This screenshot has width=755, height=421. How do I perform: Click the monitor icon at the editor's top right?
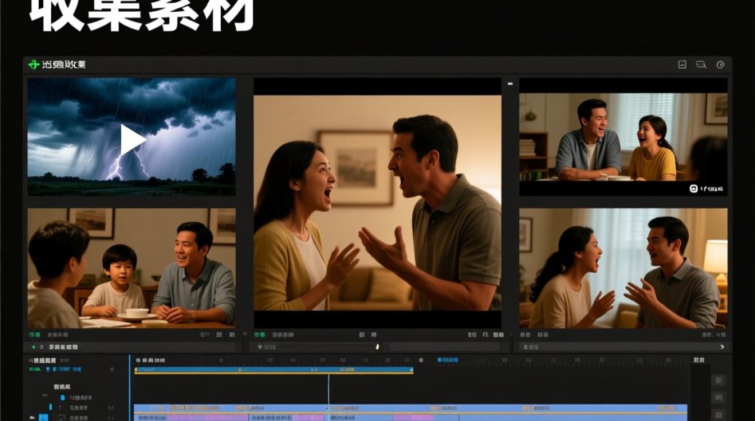pos(701,65)
